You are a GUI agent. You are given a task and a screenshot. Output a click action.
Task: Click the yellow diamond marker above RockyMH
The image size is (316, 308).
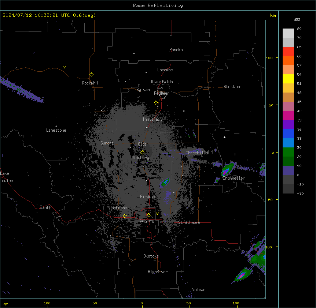(91, 74)
